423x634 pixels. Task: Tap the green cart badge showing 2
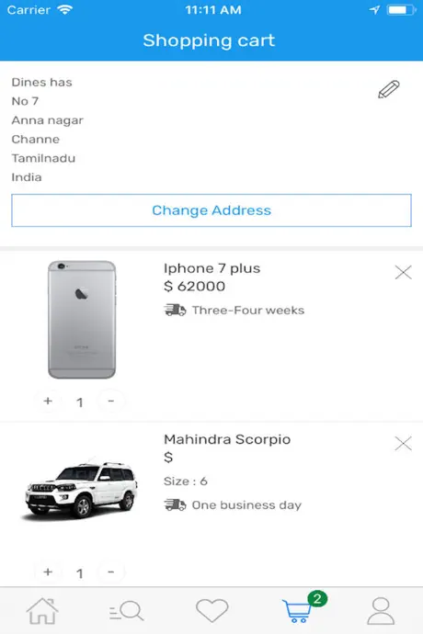click(317, 599)
